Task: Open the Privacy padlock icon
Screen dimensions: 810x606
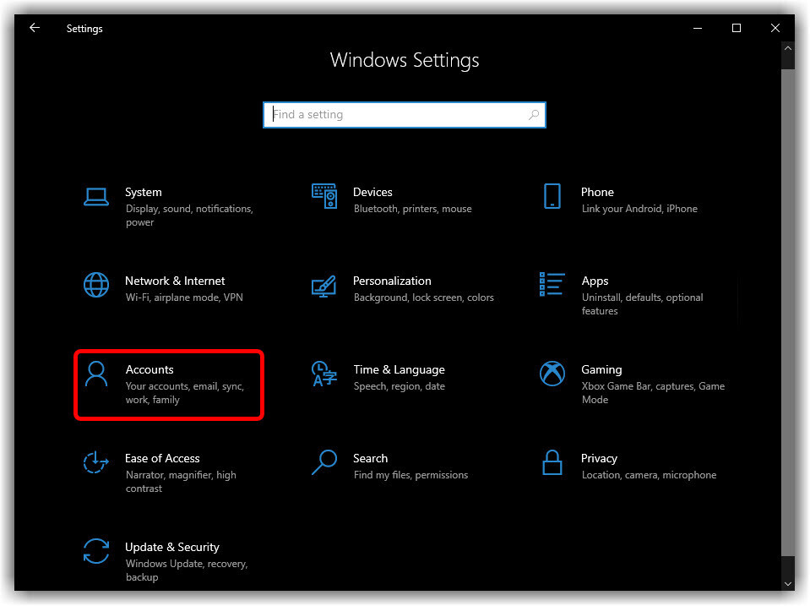Action: (552, 462)
